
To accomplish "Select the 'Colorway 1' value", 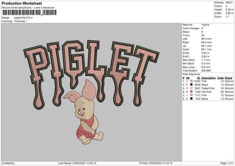I will (x=21, y=21).
